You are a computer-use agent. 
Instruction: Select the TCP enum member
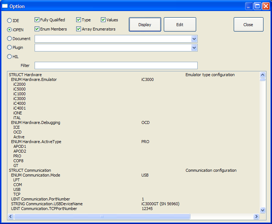tap(17, 194)
